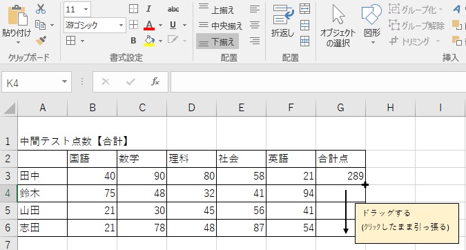The width and height of the screenshot is (466, 250).
Task: Open font color dropdown arrow
Action: tap(160, 25)
